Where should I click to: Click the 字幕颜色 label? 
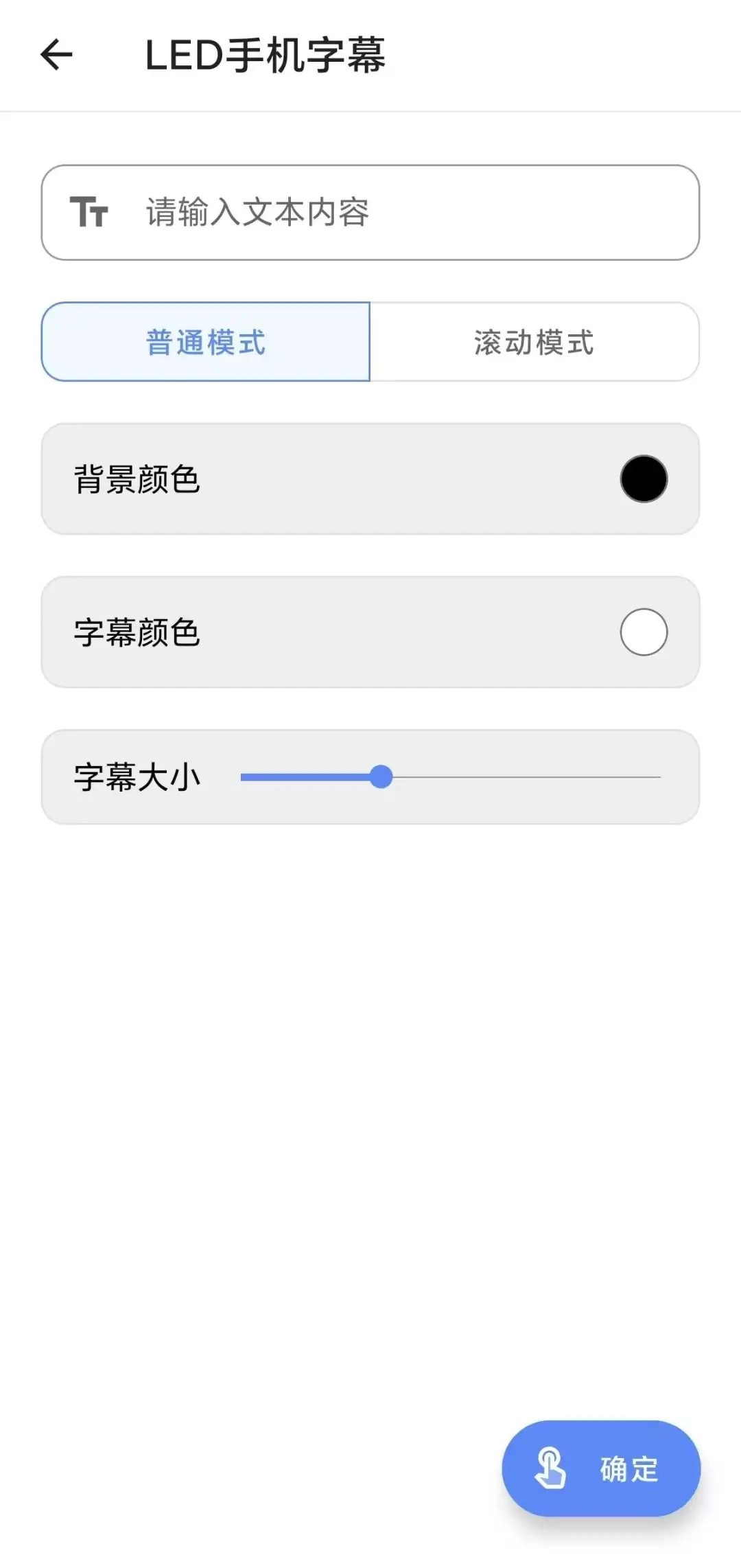pyautogui.click(x=137, y=632)
